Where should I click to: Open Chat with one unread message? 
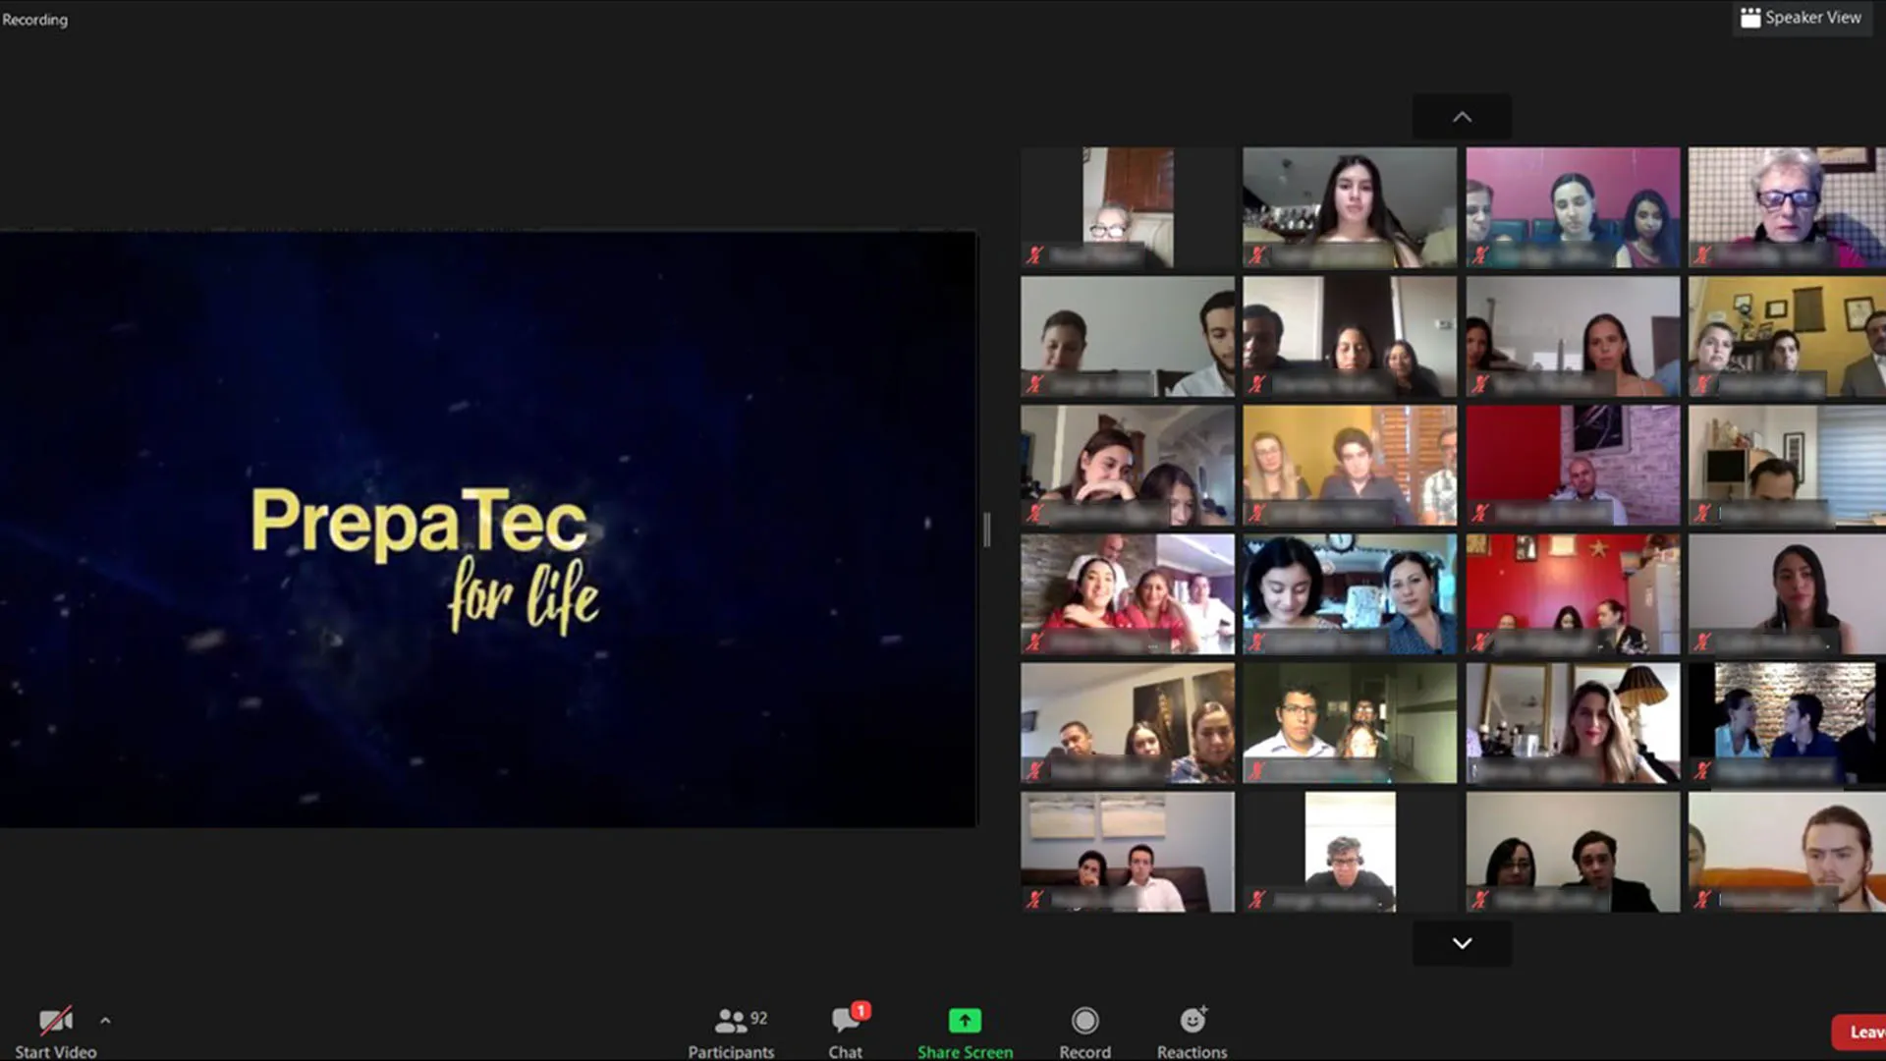point(845,1022)
